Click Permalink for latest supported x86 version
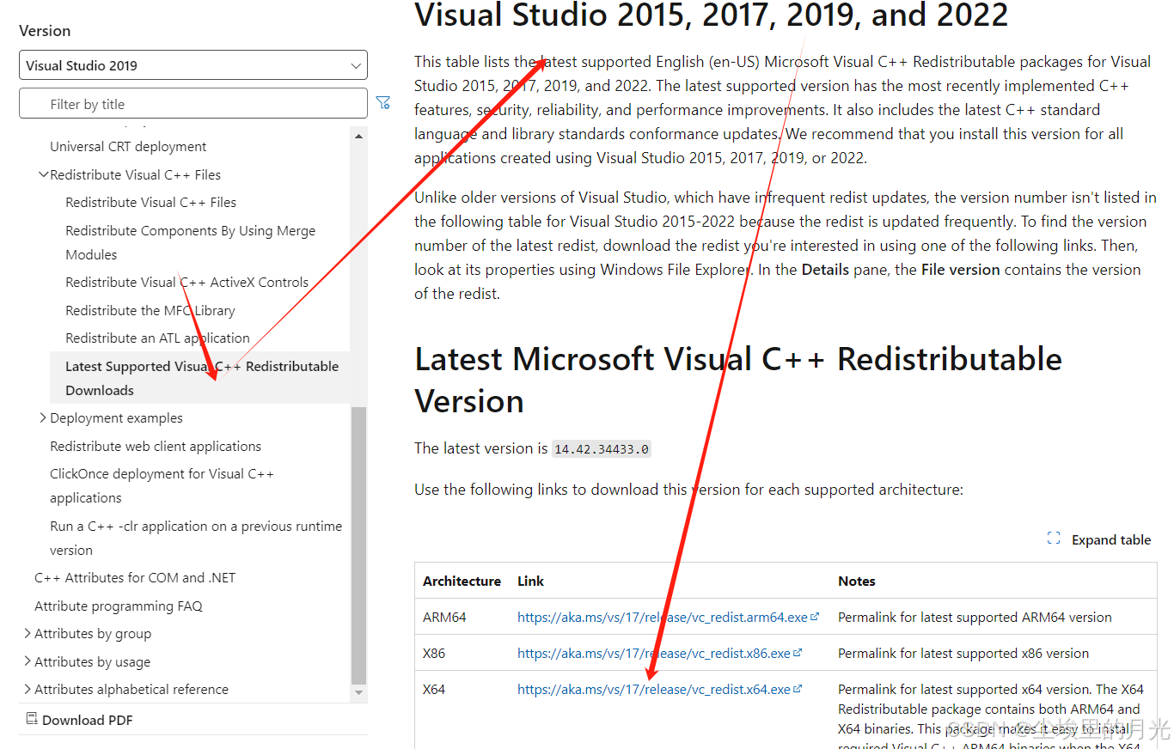1174x749 pixels. [963, 653]
